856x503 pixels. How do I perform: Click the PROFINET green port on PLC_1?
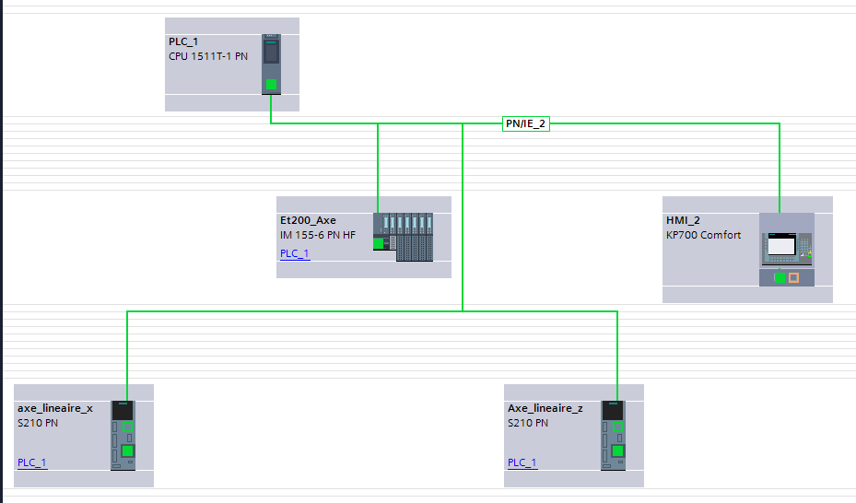(271, 85)
